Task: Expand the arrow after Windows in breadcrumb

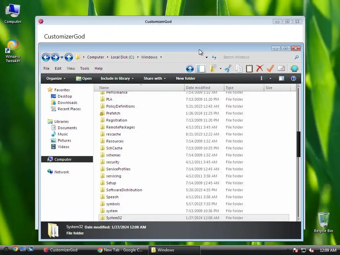Action: pyautogui.click(x=161, y=57)
